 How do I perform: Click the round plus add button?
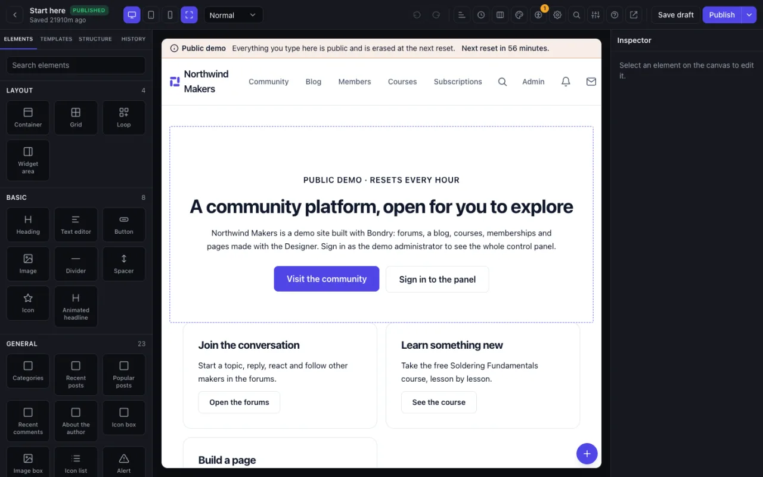587,454
